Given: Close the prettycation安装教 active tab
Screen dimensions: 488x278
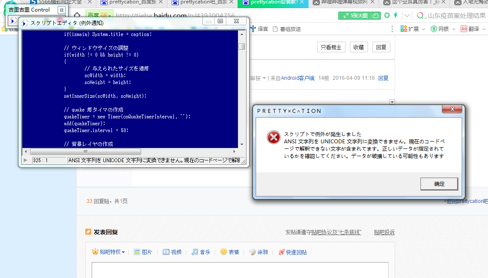Looking at the screenshot, I should 302,2.
